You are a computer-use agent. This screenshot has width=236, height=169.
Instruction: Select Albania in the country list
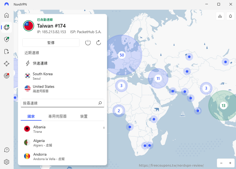tap(62, 129)
